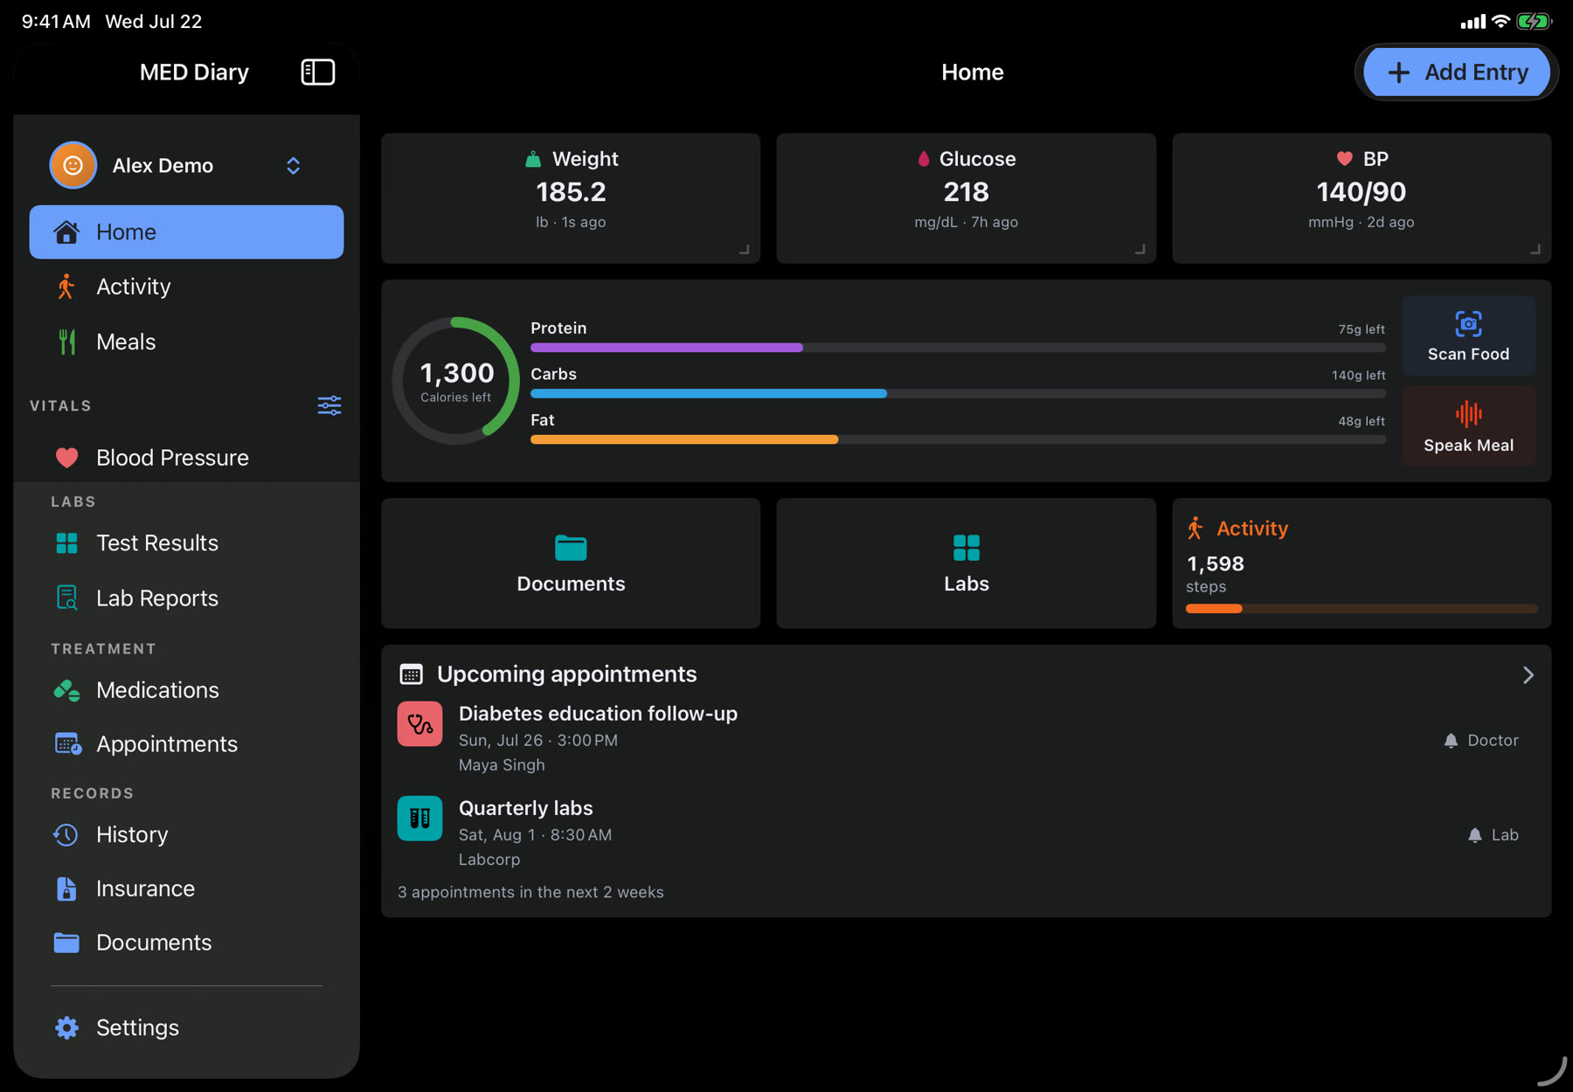Open the BP 140/90 card
The width and height of the screenshot is (1573, 1092).
[x=1362, y=198]
